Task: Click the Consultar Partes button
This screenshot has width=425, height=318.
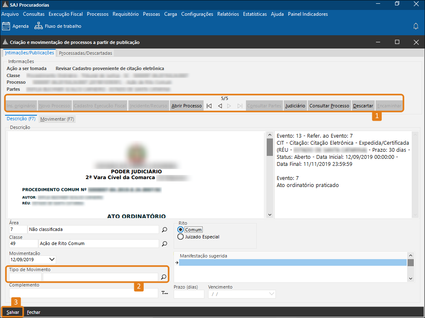Action: (x=264, y=106)
